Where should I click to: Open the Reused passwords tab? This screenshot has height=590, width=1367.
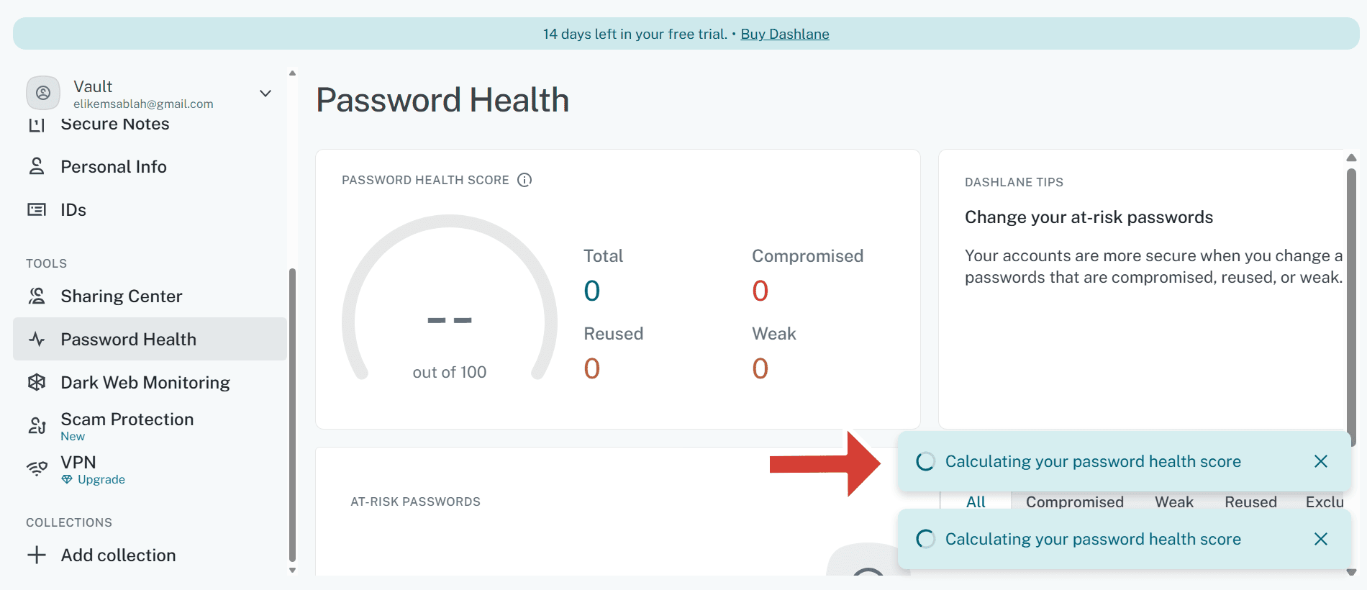(1250, 501)
